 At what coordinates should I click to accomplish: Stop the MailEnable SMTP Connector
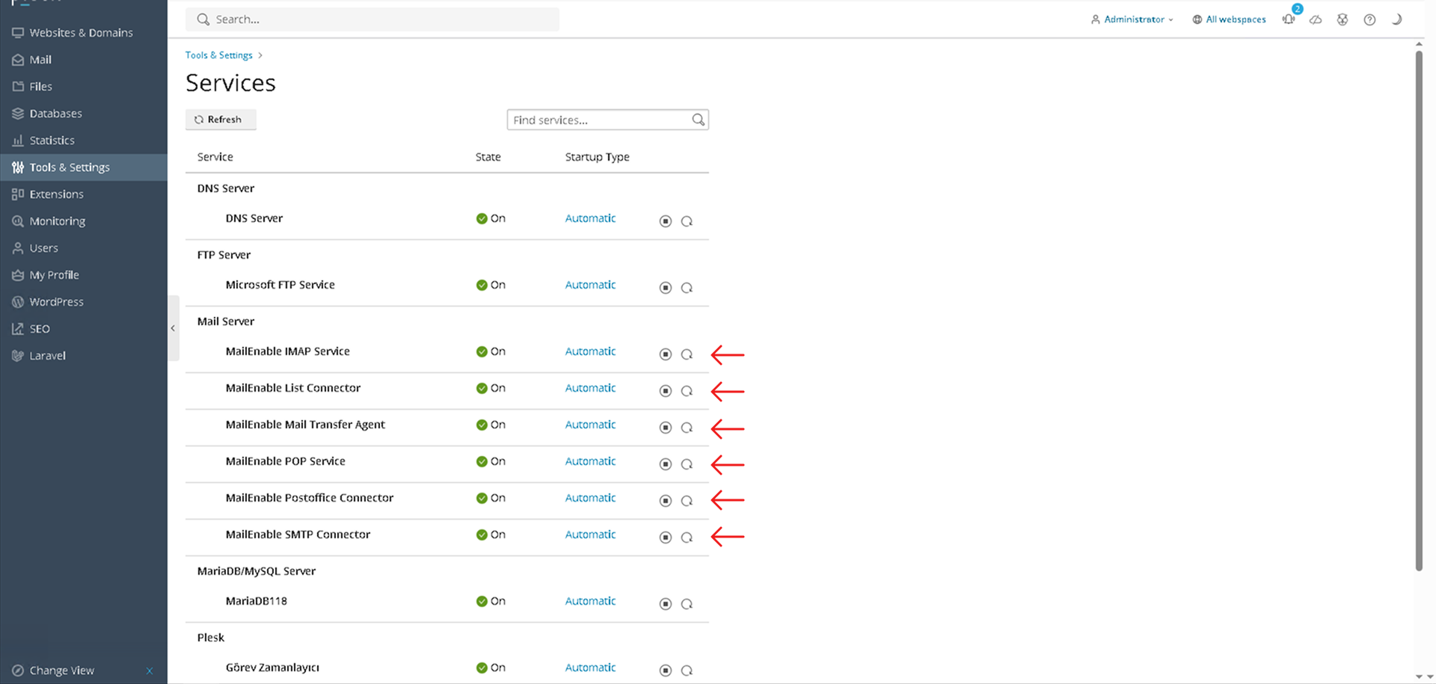point(666,537)
